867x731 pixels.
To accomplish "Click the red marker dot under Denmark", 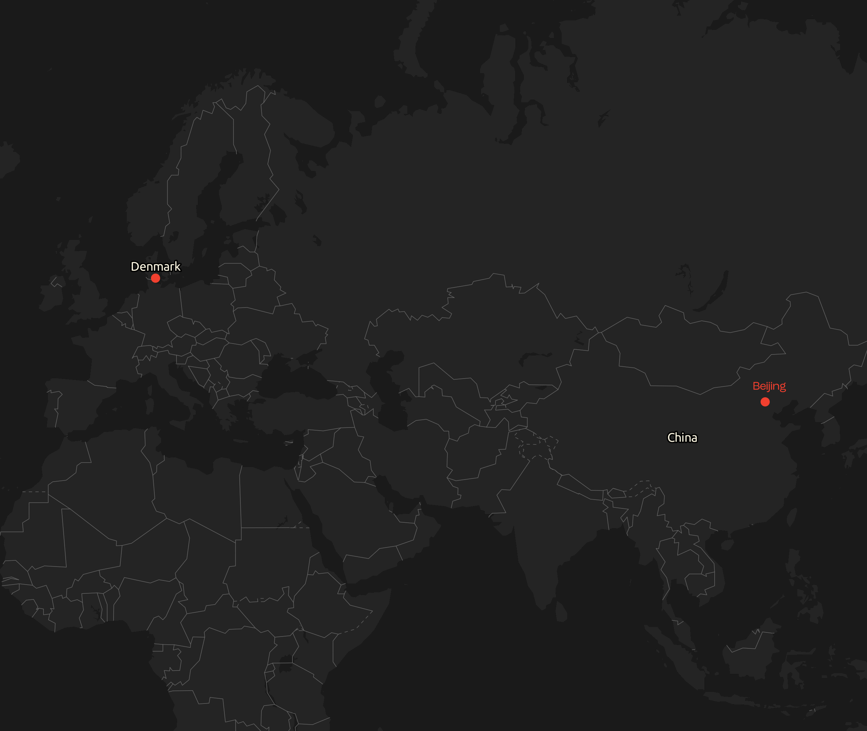I will (155, 278).
